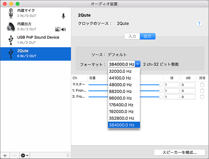Viewport: 209px width, 159px height.
Task: Choose 32000.0 Hz sample rate
Action: [x=124, y=72]
